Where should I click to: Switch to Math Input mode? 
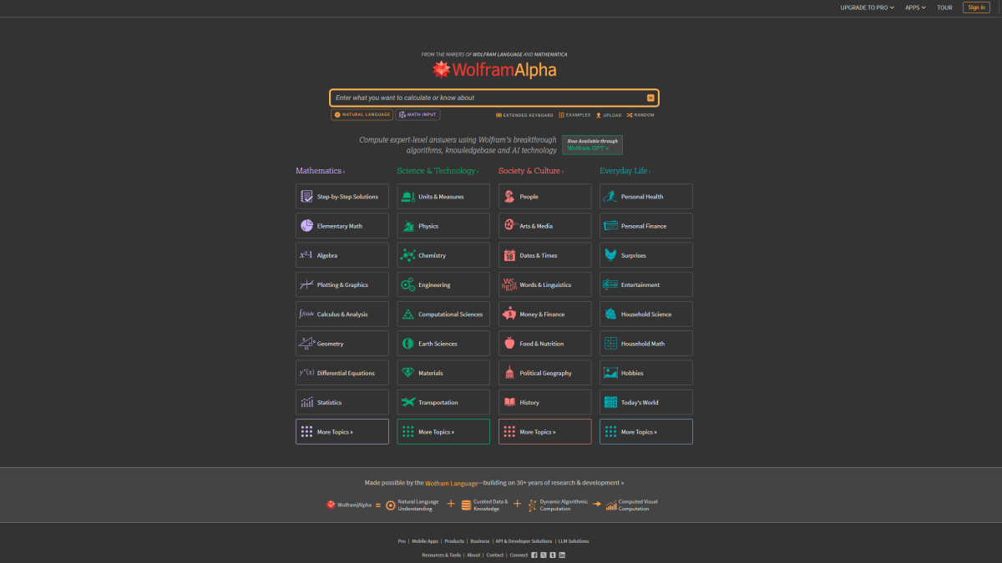pos(417,115)
